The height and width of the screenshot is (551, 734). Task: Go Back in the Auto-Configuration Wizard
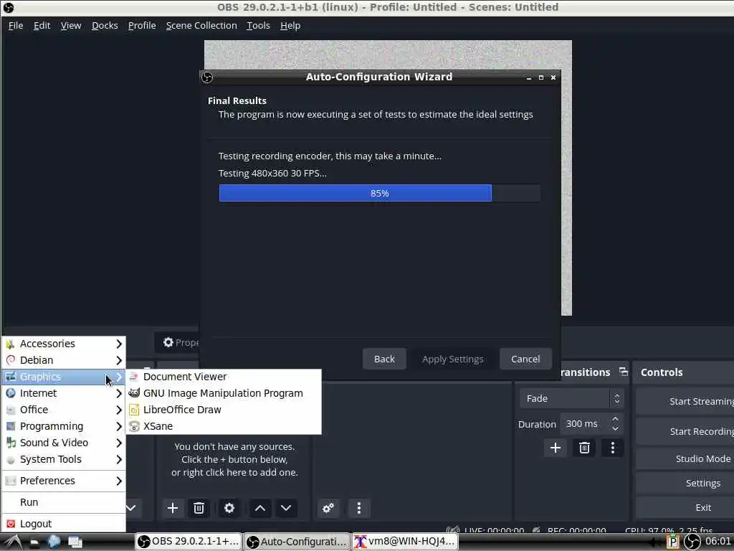point(384,359)
